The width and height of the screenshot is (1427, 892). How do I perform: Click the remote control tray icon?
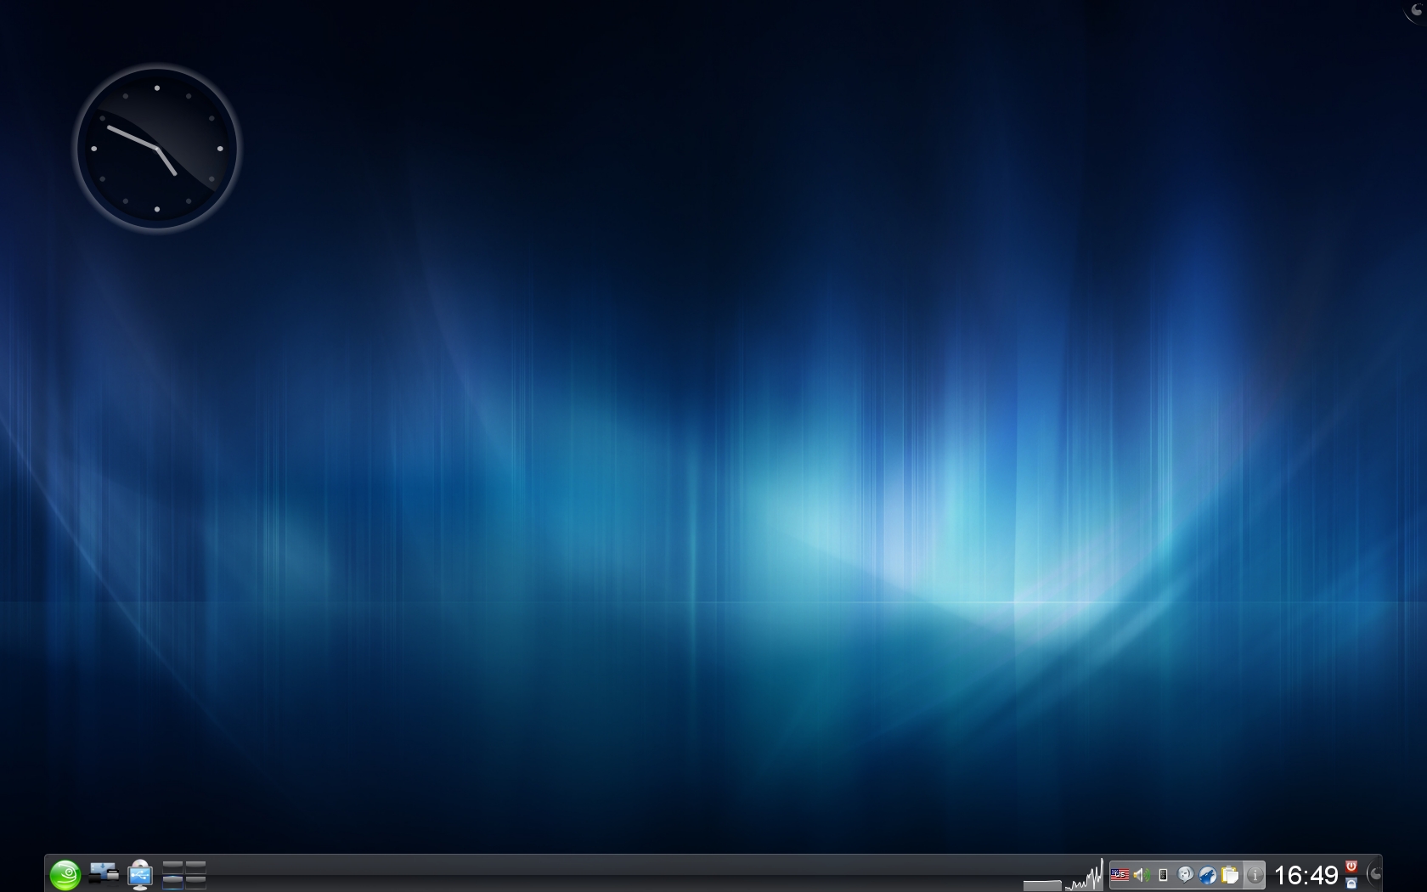coord(1164,874)
